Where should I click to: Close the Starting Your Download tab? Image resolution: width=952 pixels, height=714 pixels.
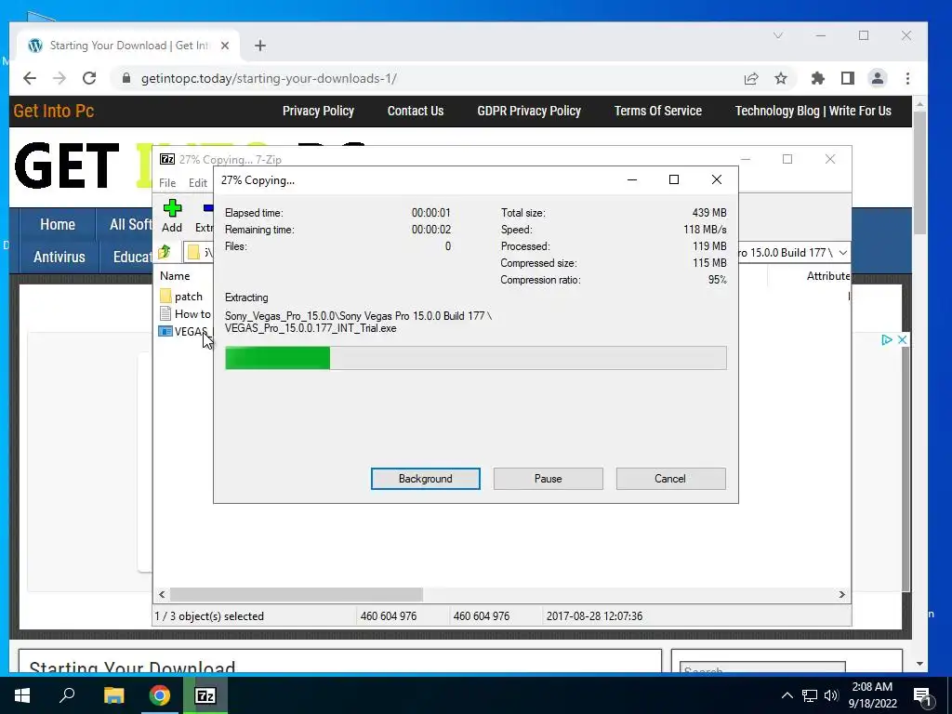[x=225, y=46]
